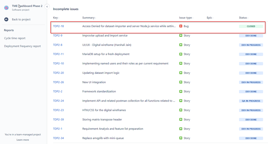Open issue TDP2-34
This screenshot has height=144, width=268.
pos(58,138)
